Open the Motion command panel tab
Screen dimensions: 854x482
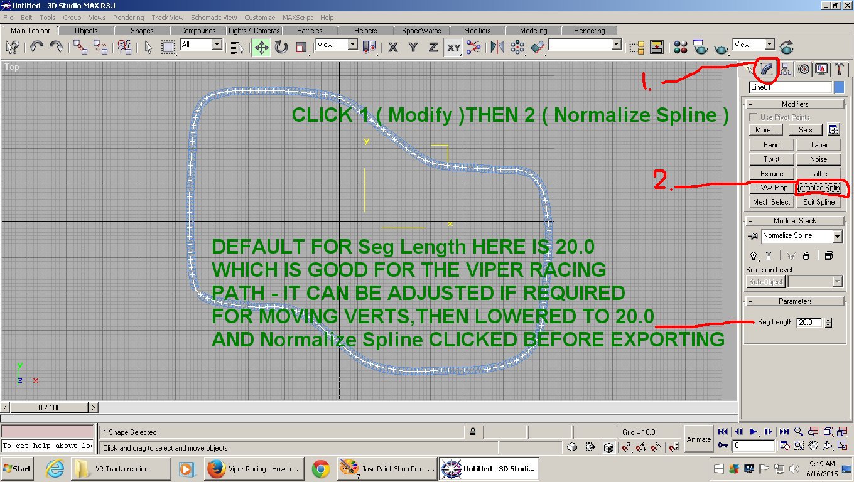803,69
